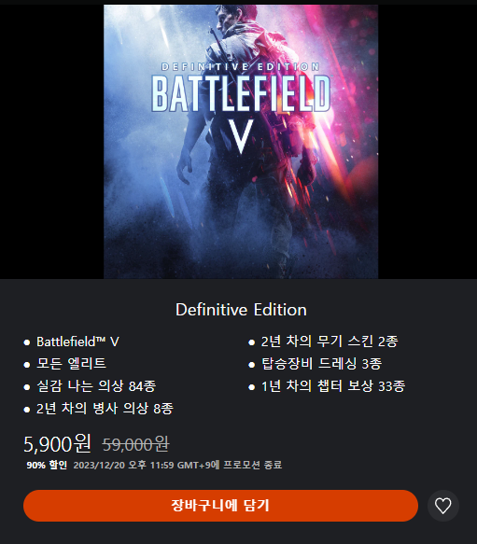Click the BATTLEFIELD logo on the cover
Image resolution: width=477 pixels, height=544 pixels.
coord(241,93)
